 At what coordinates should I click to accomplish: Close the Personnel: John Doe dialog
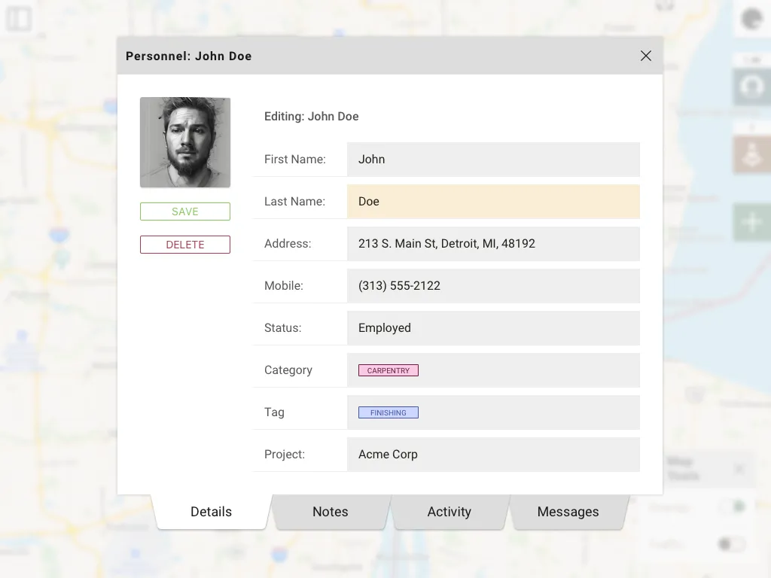pyautogui.click(x=645, y=56)
